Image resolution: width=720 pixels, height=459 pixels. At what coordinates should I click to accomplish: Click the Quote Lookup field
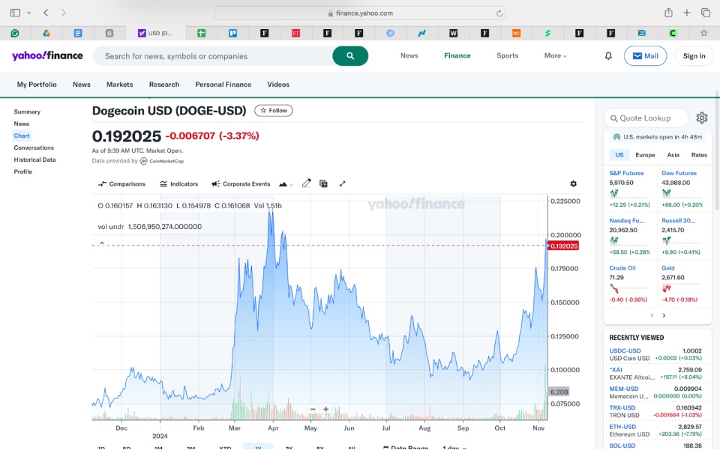click(646, 118)
